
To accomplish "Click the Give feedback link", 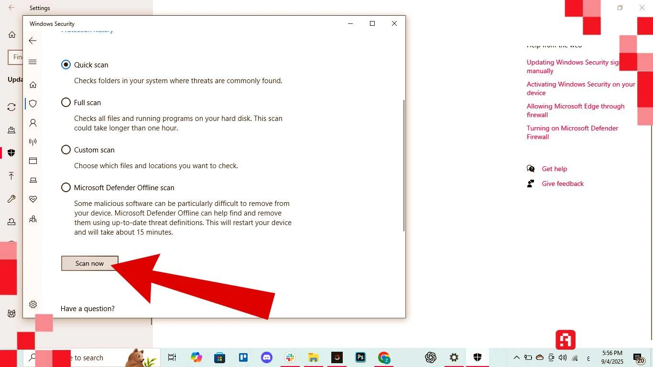I will coord(563,183).
